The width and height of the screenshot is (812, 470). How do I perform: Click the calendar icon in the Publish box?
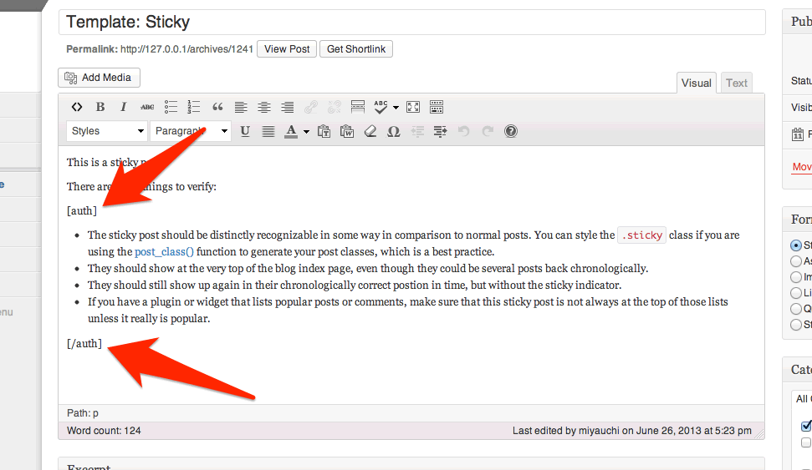798,134
